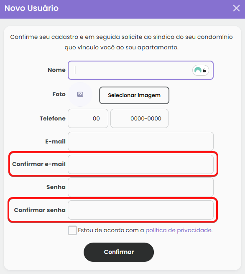Open the política de privacidade link
245x274 pixels.
pos(179,230)
